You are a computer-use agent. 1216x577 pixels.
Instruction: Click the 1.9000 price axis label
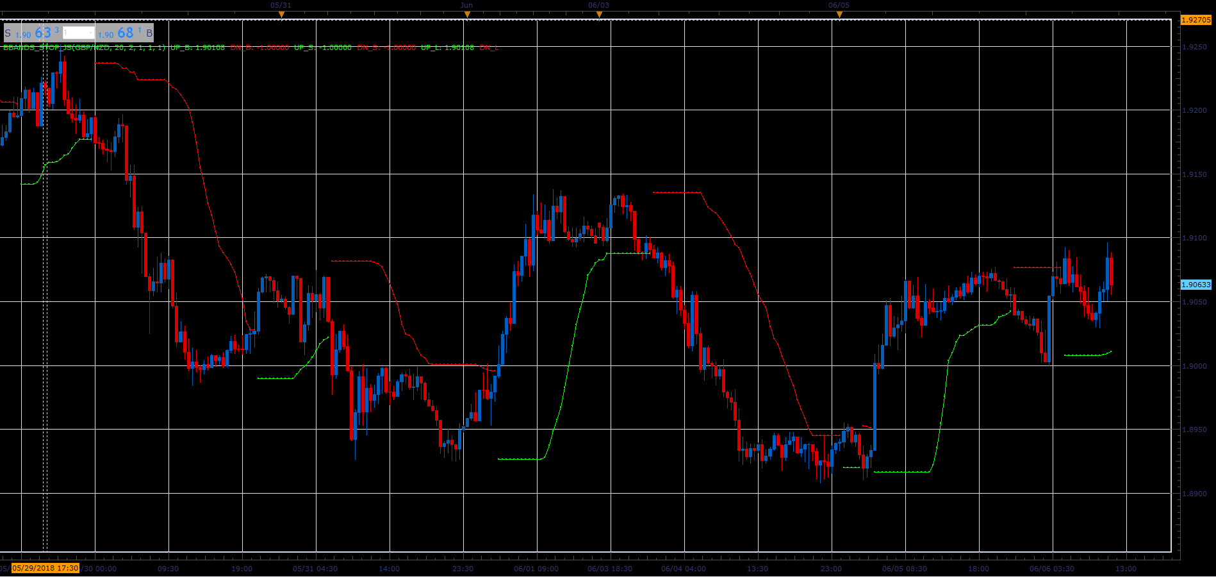click(x=1194, y=366)
